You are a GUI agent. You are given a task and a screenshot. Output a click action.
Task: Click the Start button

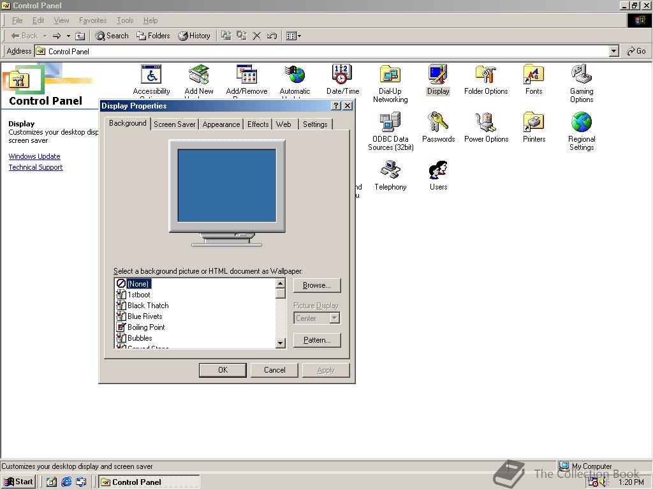18,482
